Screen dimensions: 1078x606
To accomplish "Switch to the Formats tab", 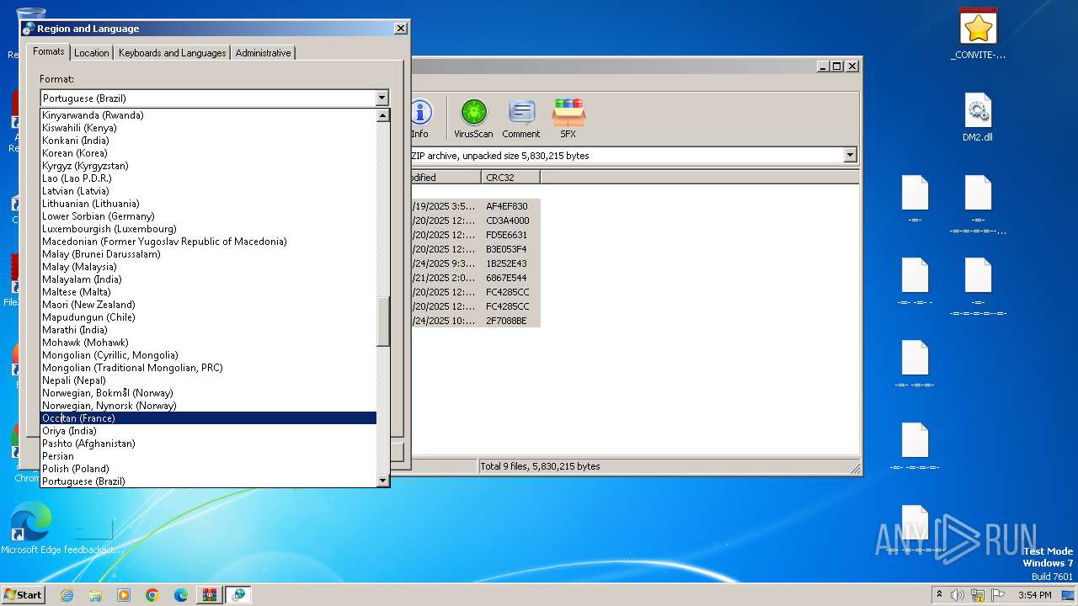I will 49,51.
